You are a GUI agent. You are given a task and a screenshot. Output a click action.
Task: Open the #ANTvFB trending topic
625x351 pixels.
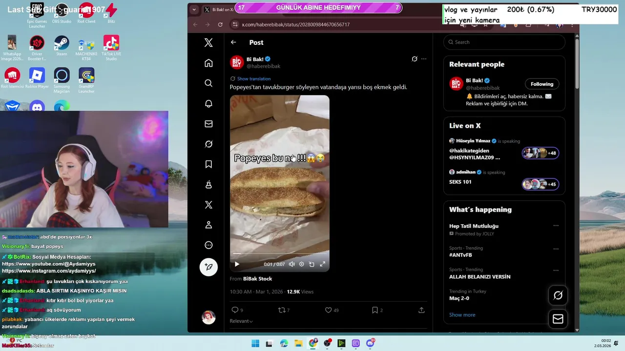point(460,255)
